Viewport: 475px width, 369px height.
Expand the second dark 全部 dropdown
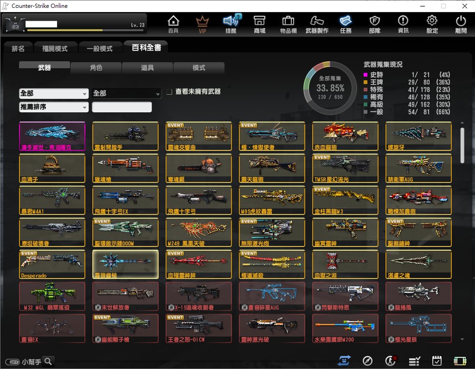[126, 93]
